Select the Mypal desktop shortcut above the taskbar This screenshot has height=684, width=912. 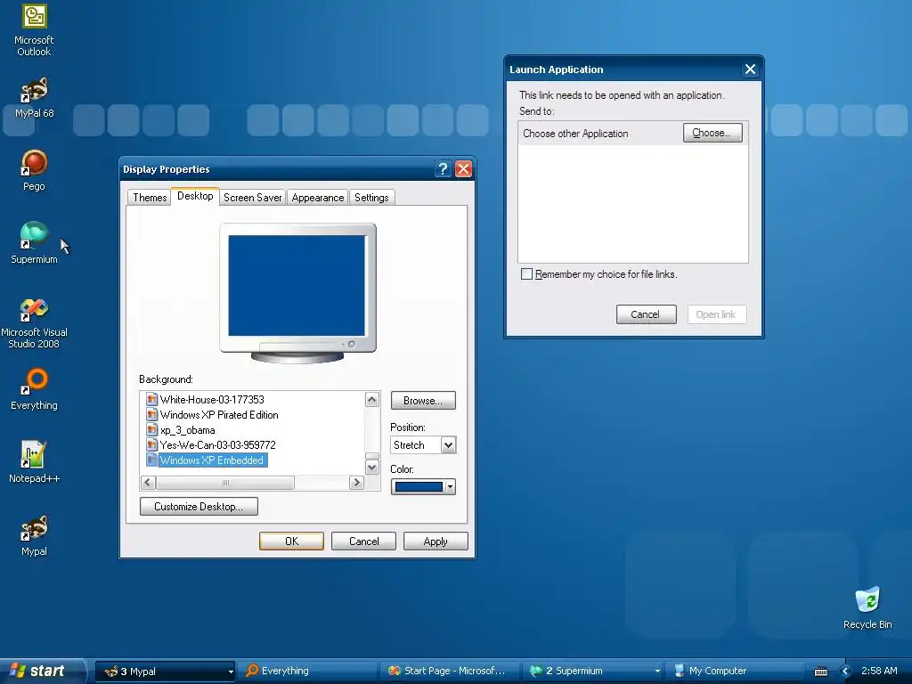pyautogui.click(x=34, y=535)
